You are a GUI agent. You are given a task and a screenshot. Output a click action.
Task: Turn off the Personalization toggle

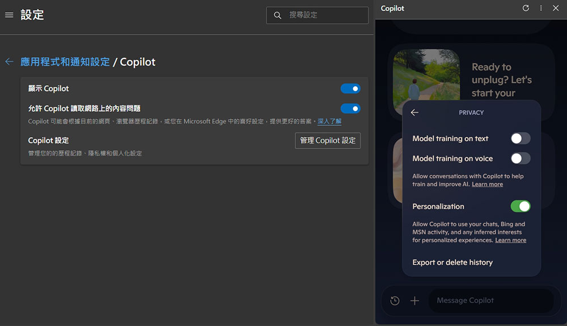point(521,206)
